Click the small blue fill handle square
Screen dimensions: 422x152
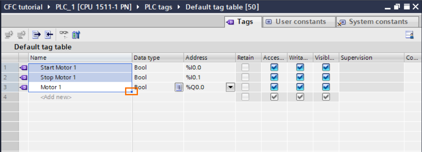pos(132,92)
